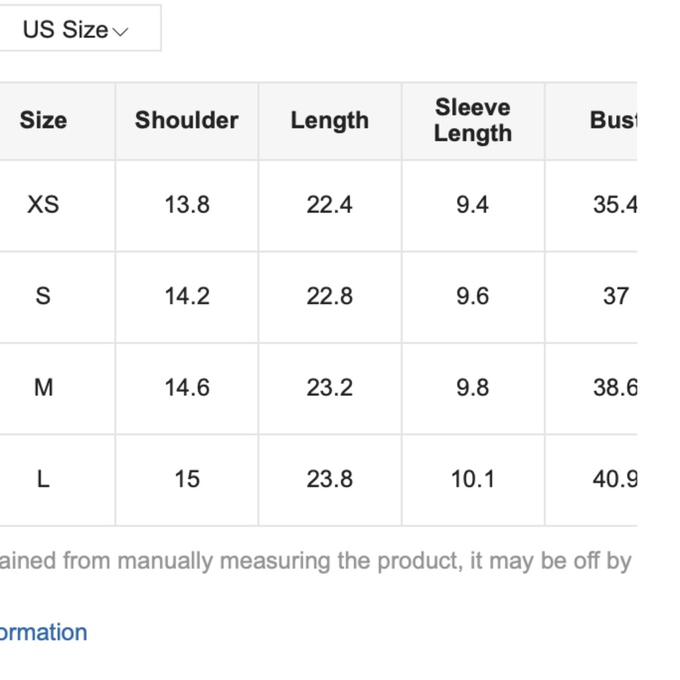
Task: Click the Sleeve Length column header
Action: [473, 120]
